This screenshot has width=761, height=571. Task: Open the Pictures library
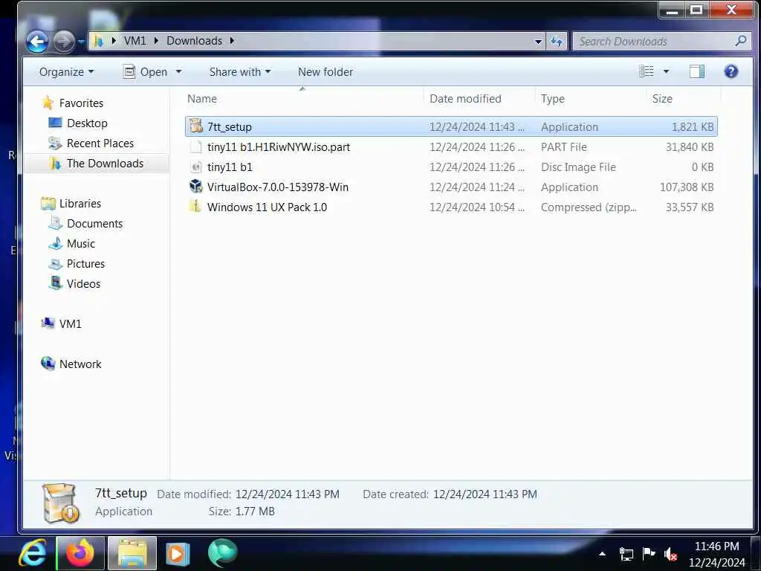[x=85, y=264]
